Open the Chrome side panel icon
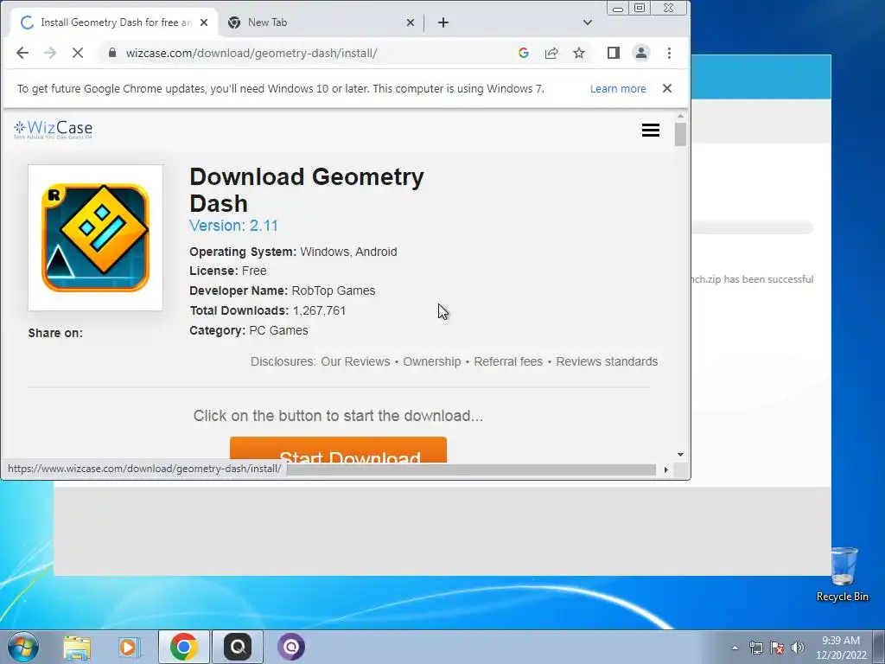 614,53
